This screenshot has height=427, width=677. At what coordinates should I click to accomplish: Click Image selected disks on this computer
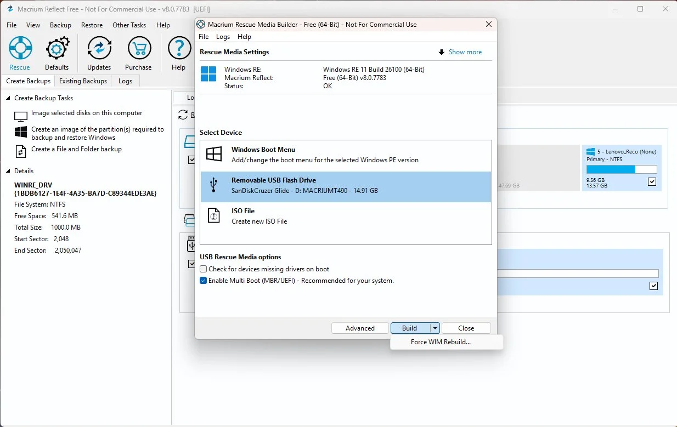pyautogui.click(x=87, y=113)
